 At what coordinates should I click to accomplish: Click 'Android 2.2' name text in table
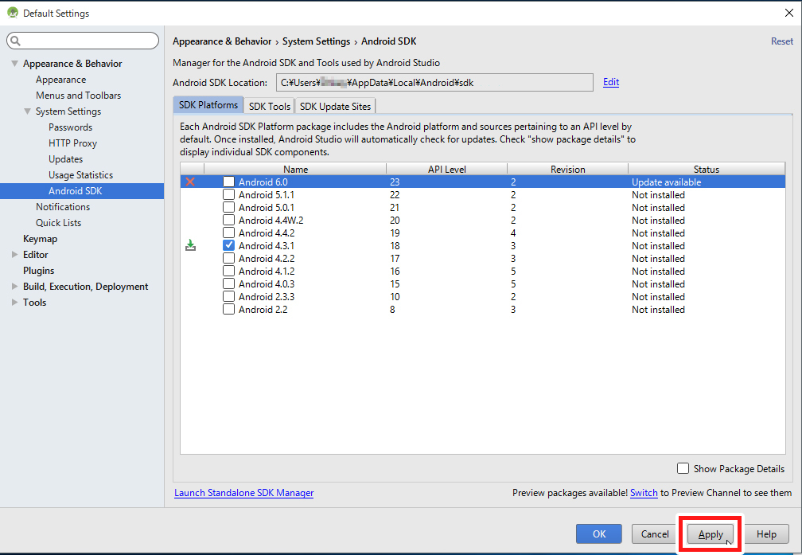coord(263,309)
